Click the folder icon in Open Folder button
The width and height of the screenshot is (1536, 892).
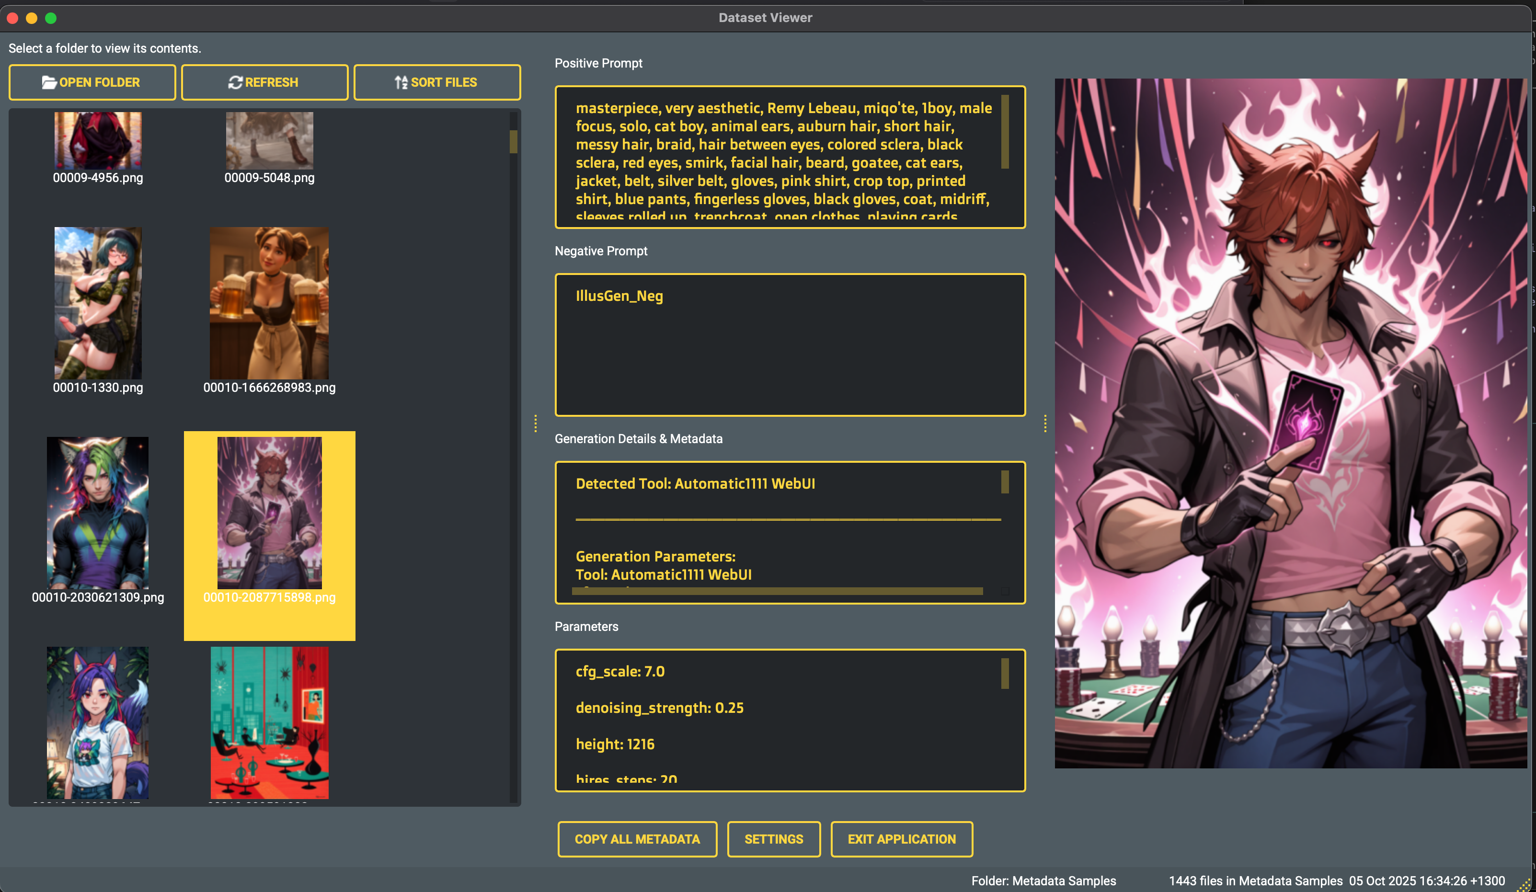[49, 82]
